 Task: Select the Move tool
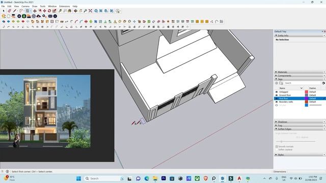coord(44,11)
